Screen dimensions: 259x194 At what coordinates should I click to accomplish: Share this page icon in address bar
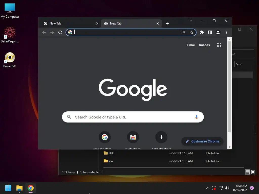pos(184,32)
